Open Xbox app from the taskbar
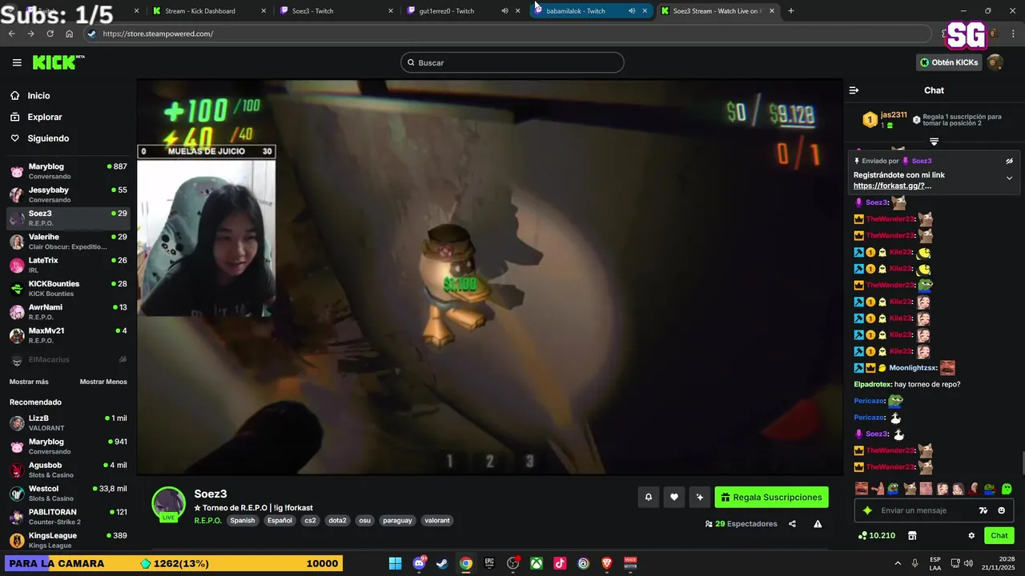The height and width of the screenshot is (576, 1025). (x=537, y=563)
